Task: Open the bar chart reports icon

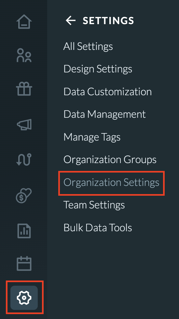Action: 24,231
